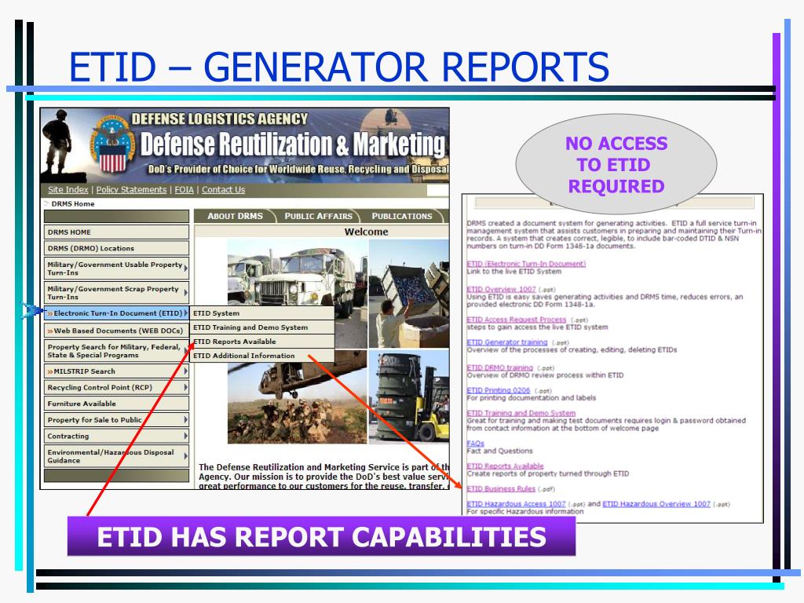Open Furniture Available menu item
The height and width of the screenshot is (603, 804).
(116, 404)
